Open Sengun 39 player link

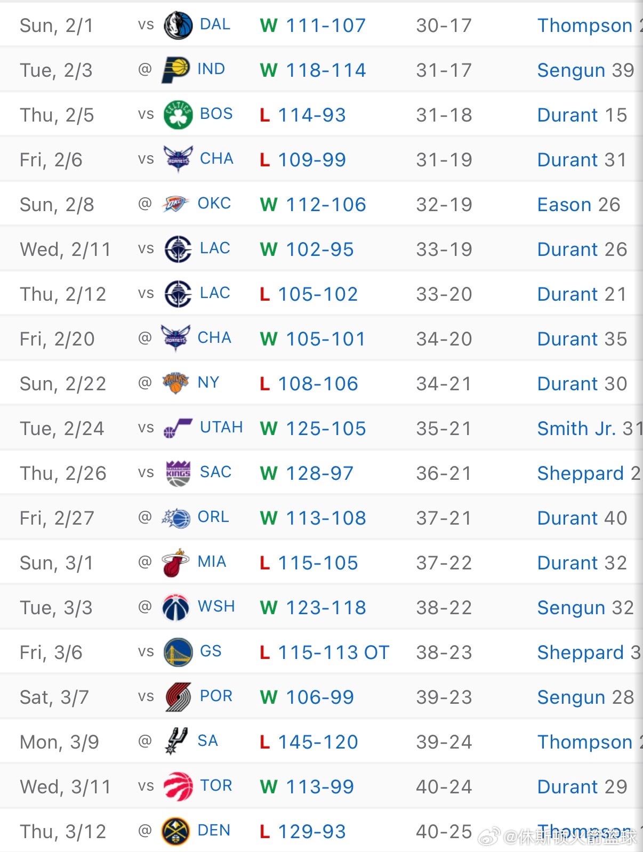(585, 70)
